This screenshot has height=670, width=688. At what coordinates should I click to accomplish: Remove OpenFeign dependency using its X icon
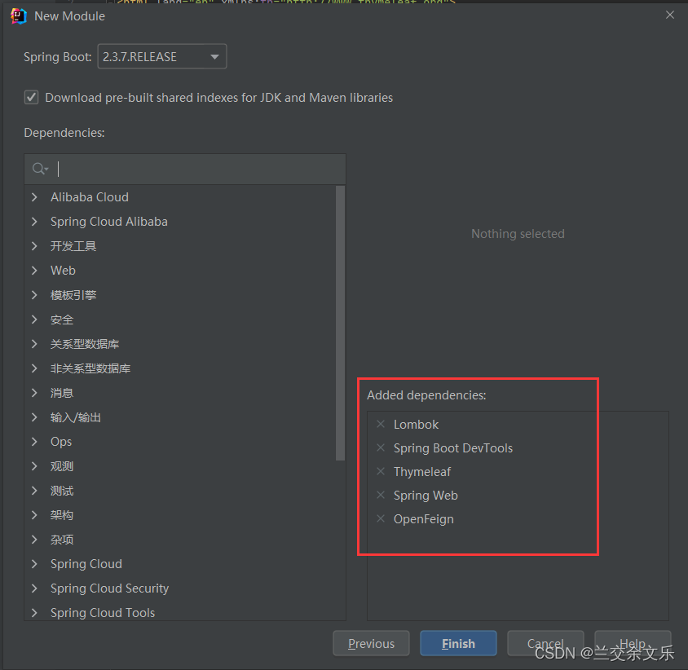[x=381, y=519]
